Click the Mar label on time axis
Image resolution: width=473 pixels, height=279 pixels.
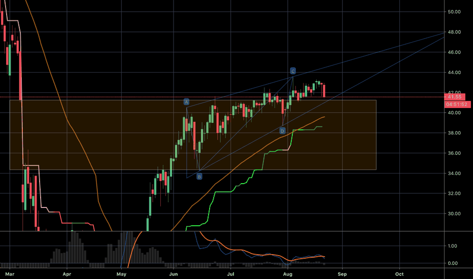point(10,274)
